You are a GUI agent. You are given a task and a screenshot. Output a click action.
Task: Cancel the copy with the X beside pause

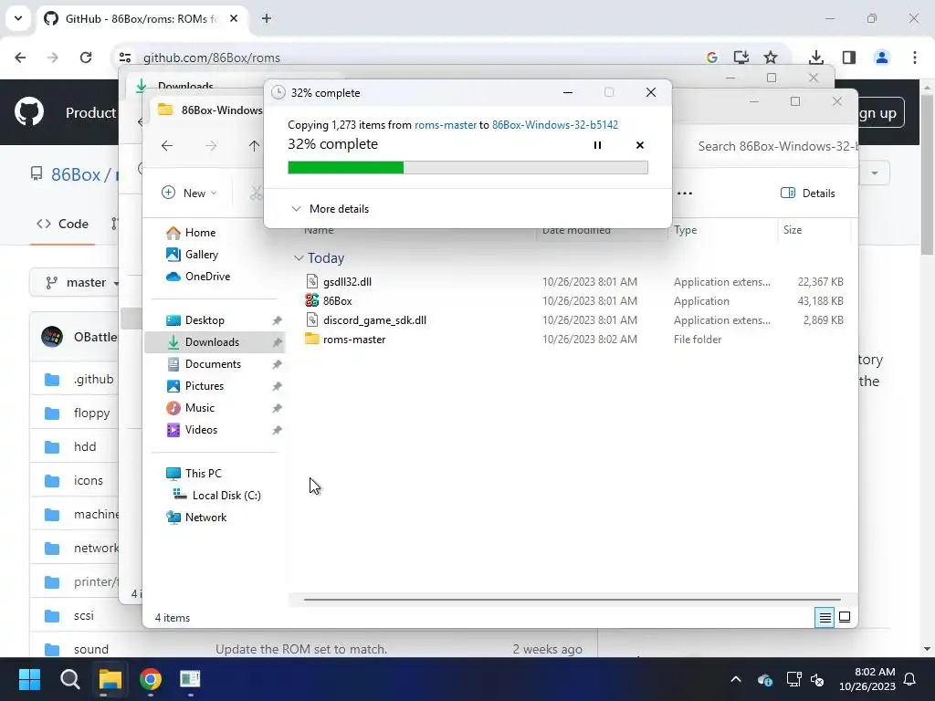(x=640, y=145)
